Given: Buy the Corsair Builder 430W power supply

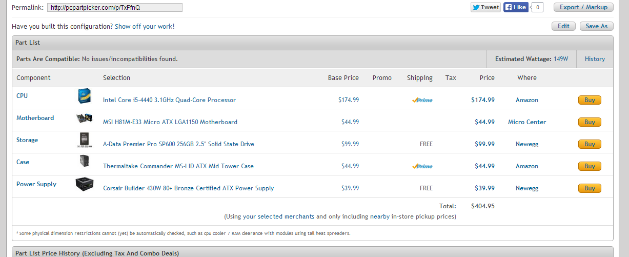Looking at the screenshot, I should pyautogui.click(x=590, y=188).
